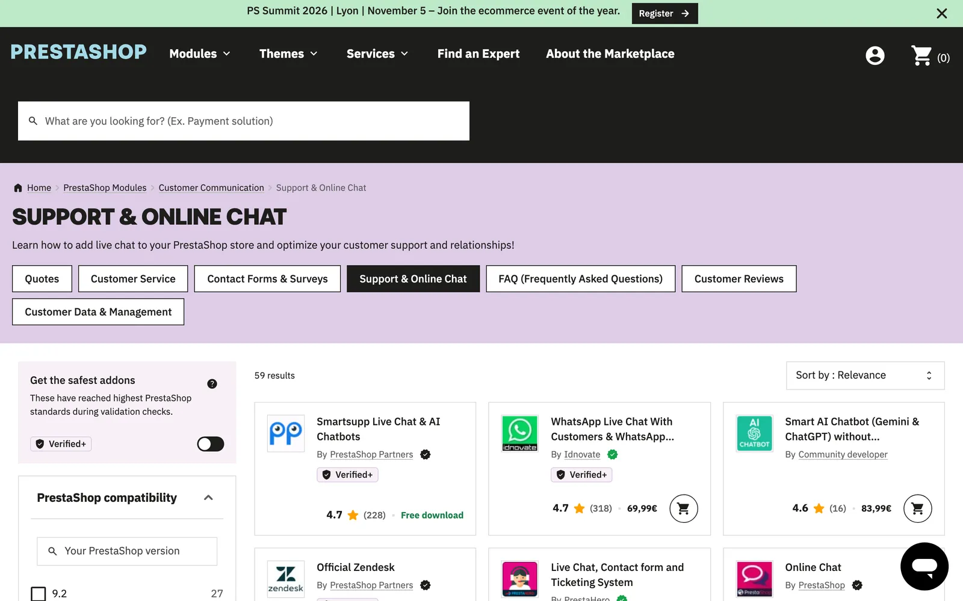Select the Customer Data & Management tab

point(98,312)
